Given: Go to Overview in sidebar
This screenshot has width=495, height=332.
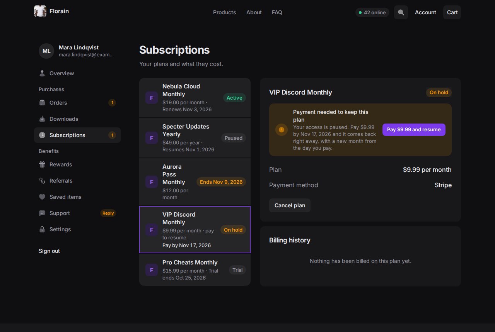Looking at the screenshot, I should click(x=77, y=73).
